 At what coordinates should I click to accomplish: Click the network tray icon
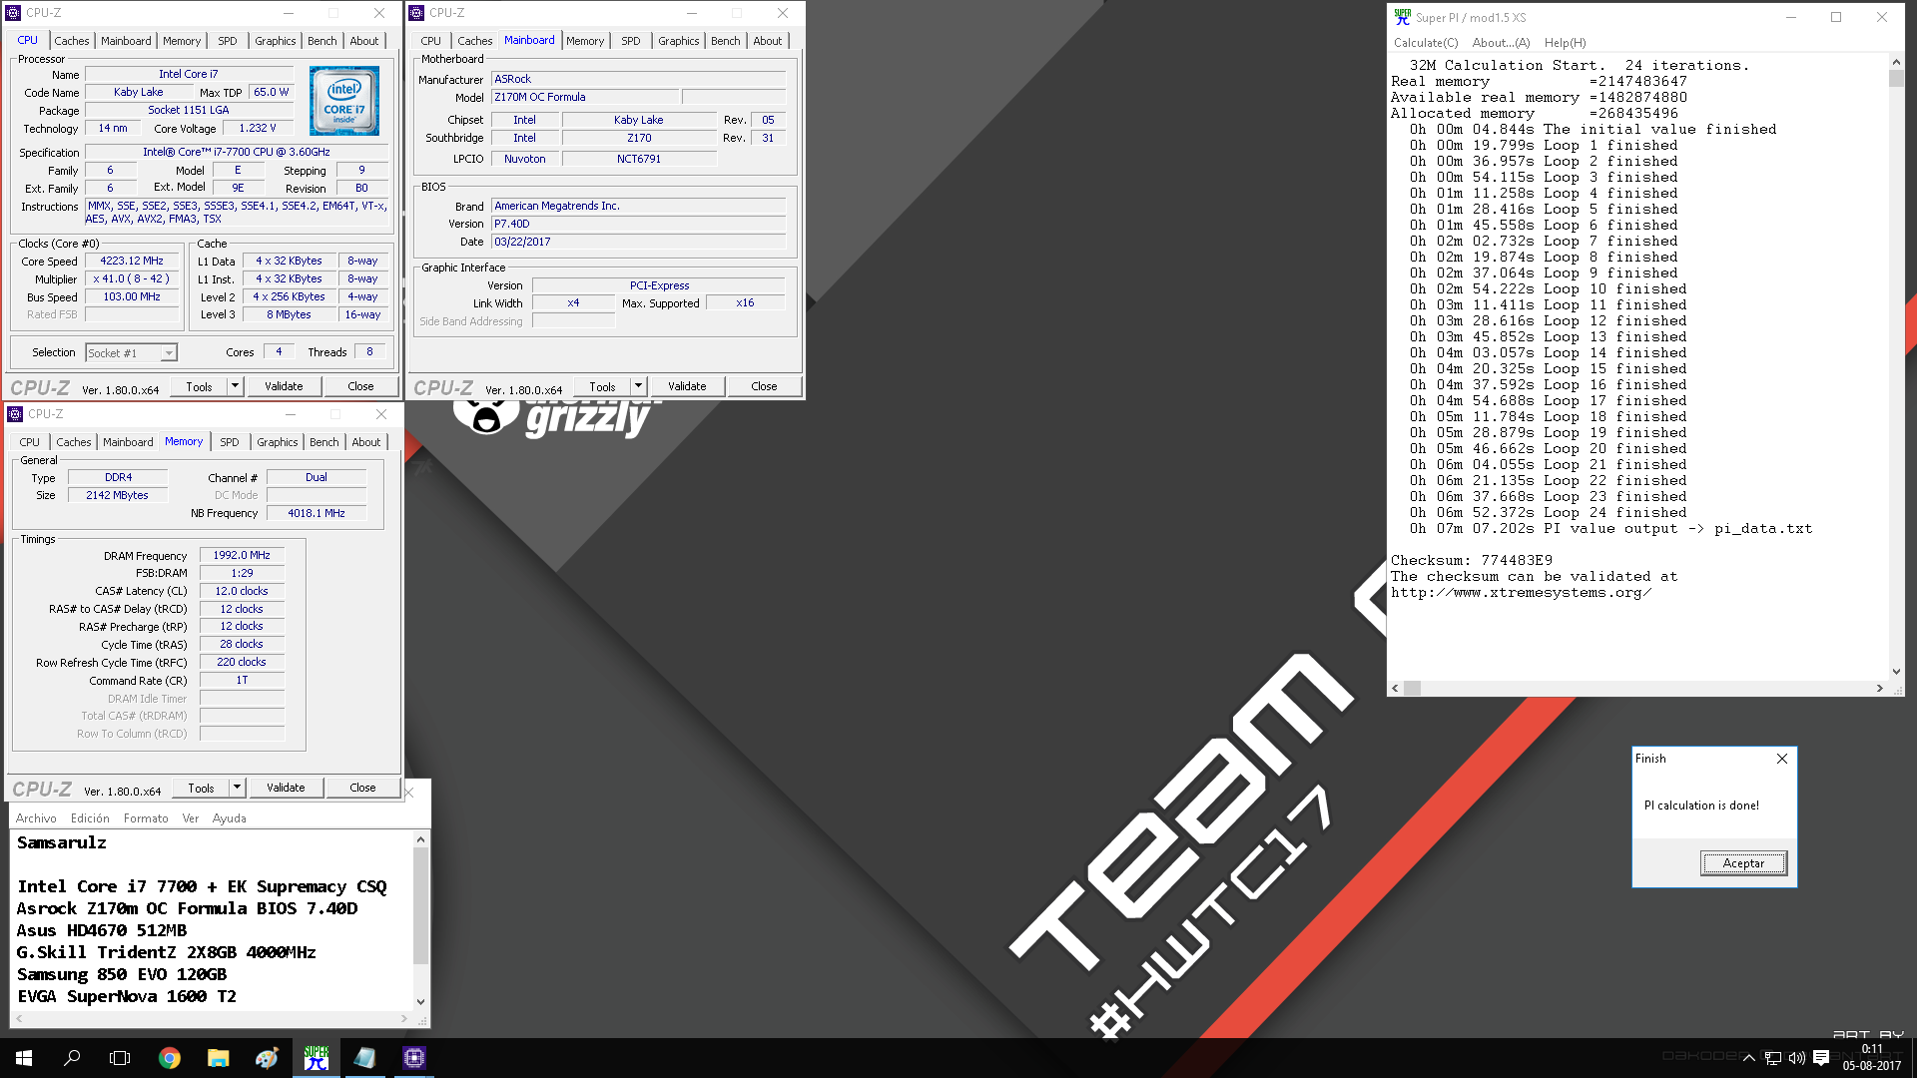pyautogui.click(x=1773, y=1058)
